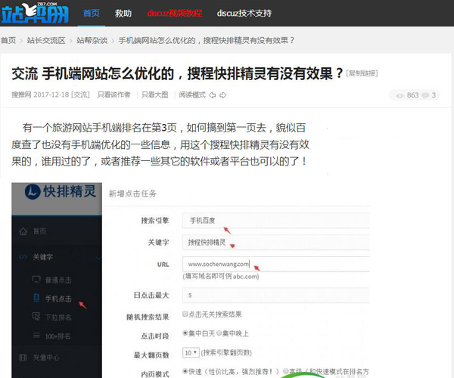Go to 站帮杂谈 breadcrumb link

pos(92,40)
